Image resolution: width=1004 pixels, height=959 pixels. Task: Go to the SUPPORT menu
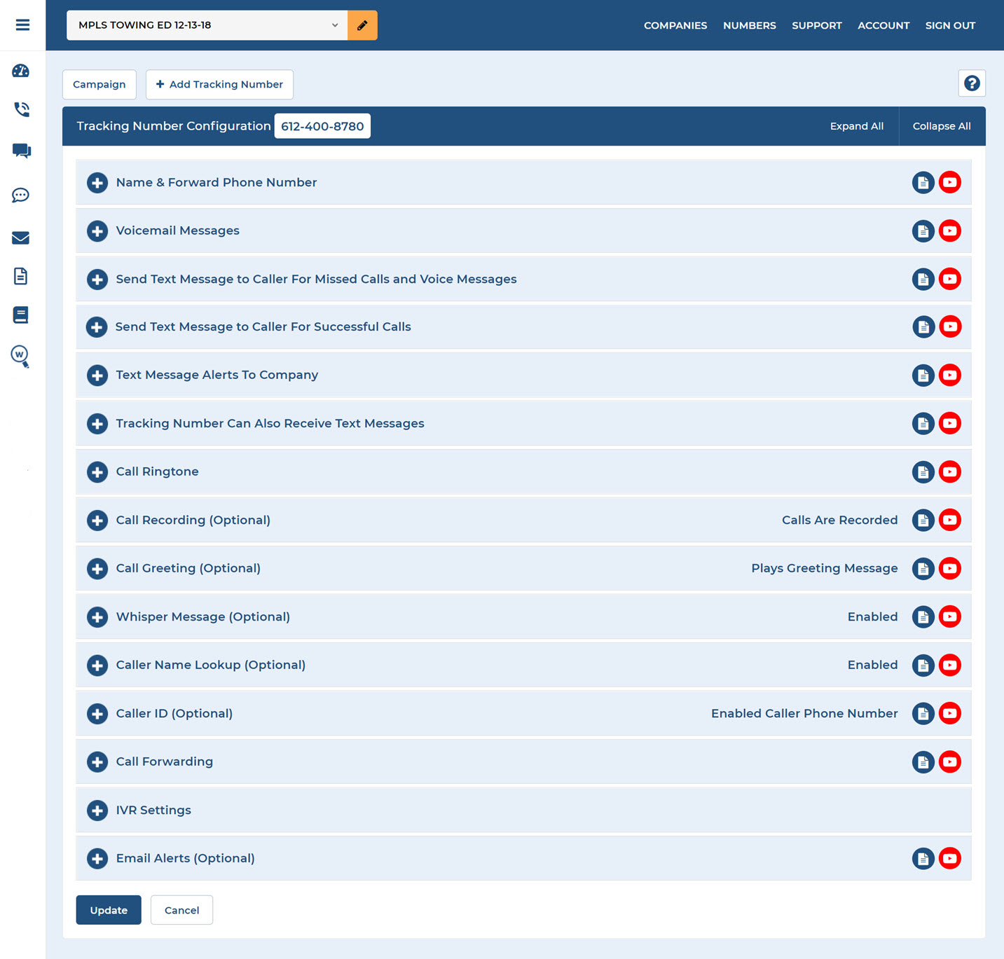pos(816,25)
